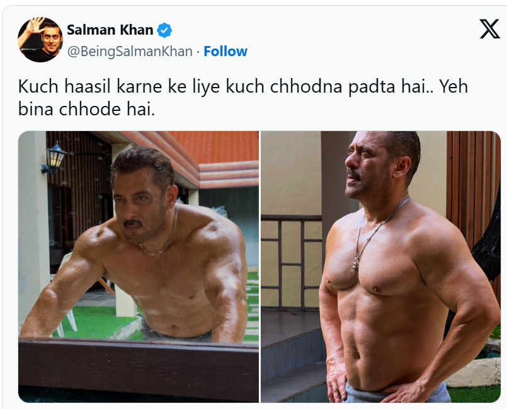Open the Salman Khan display name
The image size is (507, 409).
pos(110,30)
